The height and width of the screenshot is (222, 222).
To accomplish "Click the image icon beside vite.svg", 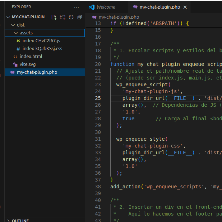I will click(x=15, y=64).
